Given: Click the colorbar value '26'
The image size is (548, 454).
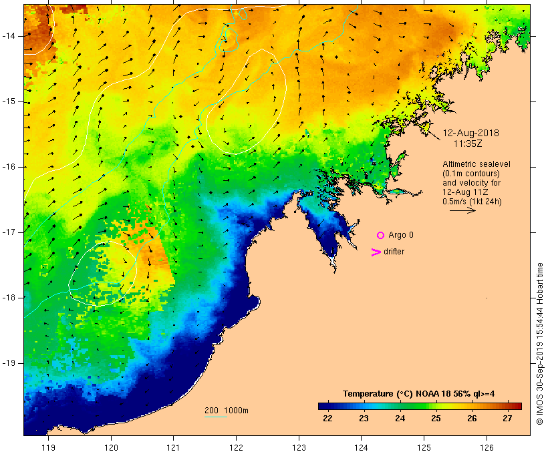Looking at the screenshot, I should pyautogui.click(x=472, y=418).
